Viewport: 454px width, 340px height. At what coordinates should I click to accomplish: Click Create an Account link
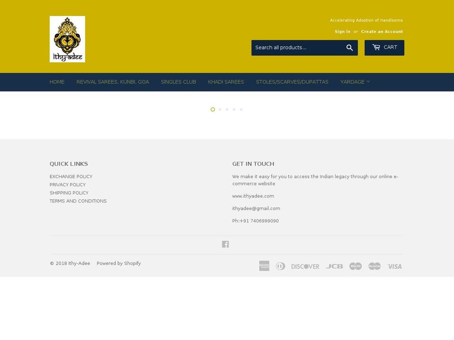point(382,32)
